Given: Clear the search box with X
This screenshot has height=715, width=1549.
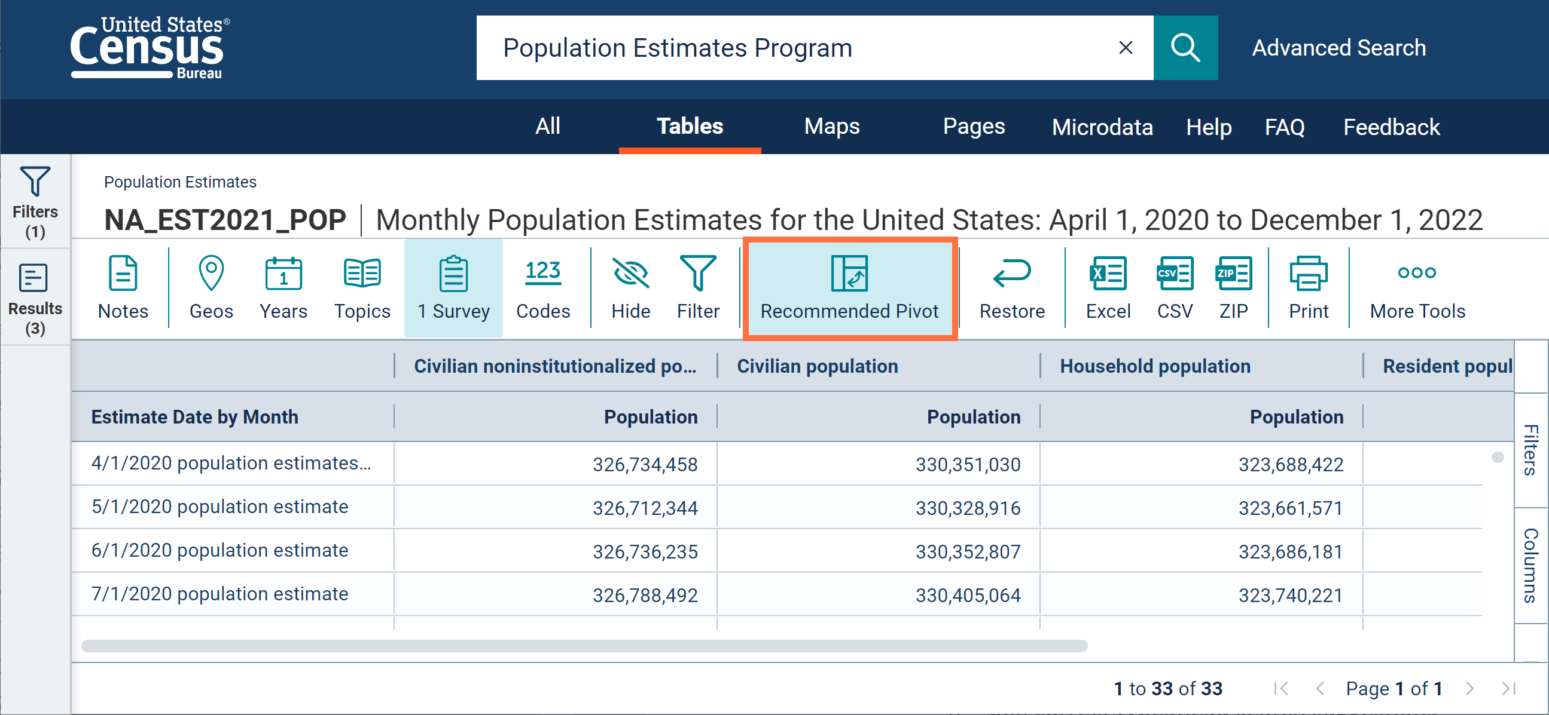Looking at the screenshot, I should pos(1125,48).
